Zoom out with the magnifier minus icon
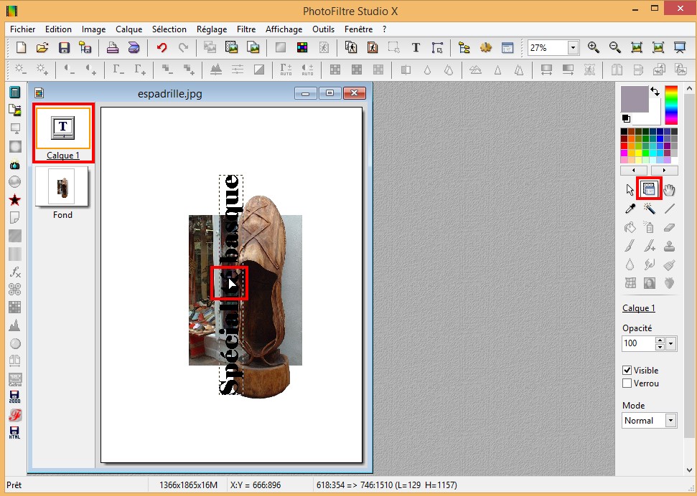Image resolution: width=697 pixels, height=496 pixels. click(x=614, y=47)
